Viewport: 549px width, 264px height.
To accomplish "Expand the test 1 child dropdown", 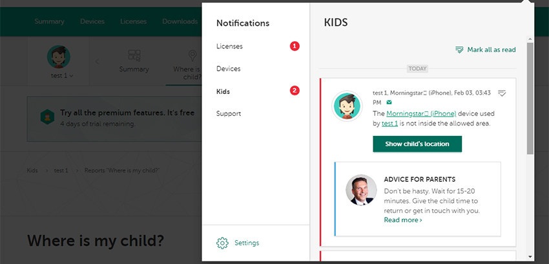I will [62, 76].
